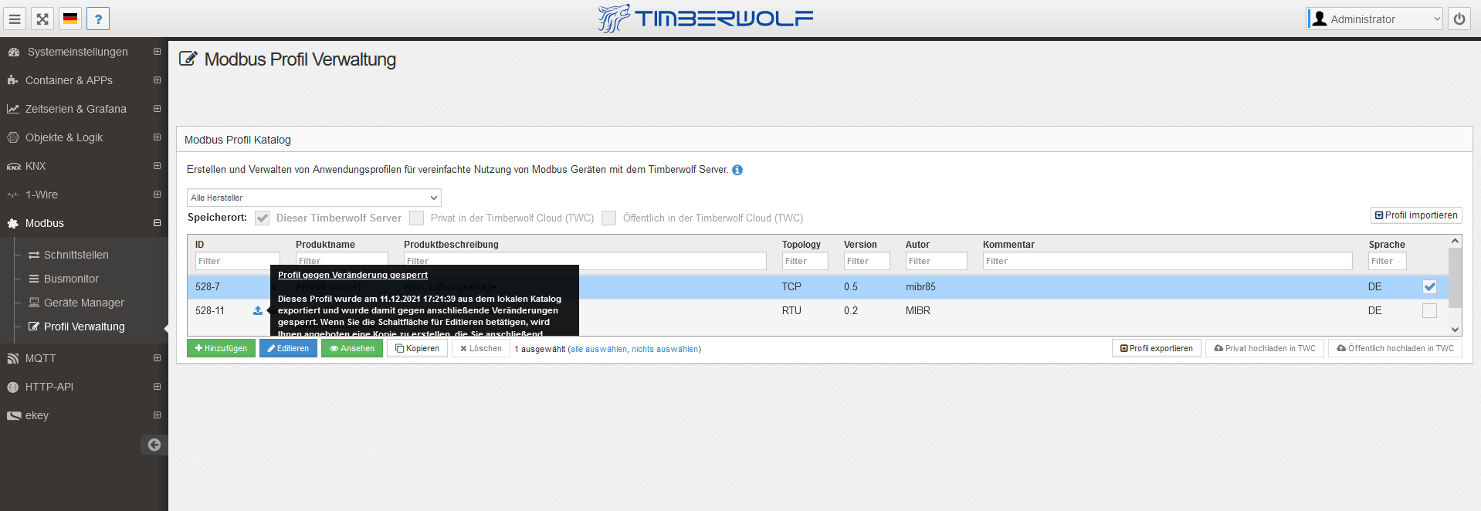Check the checkbox in row 528-11
1481x511 pixels.
pos(1430,310)
